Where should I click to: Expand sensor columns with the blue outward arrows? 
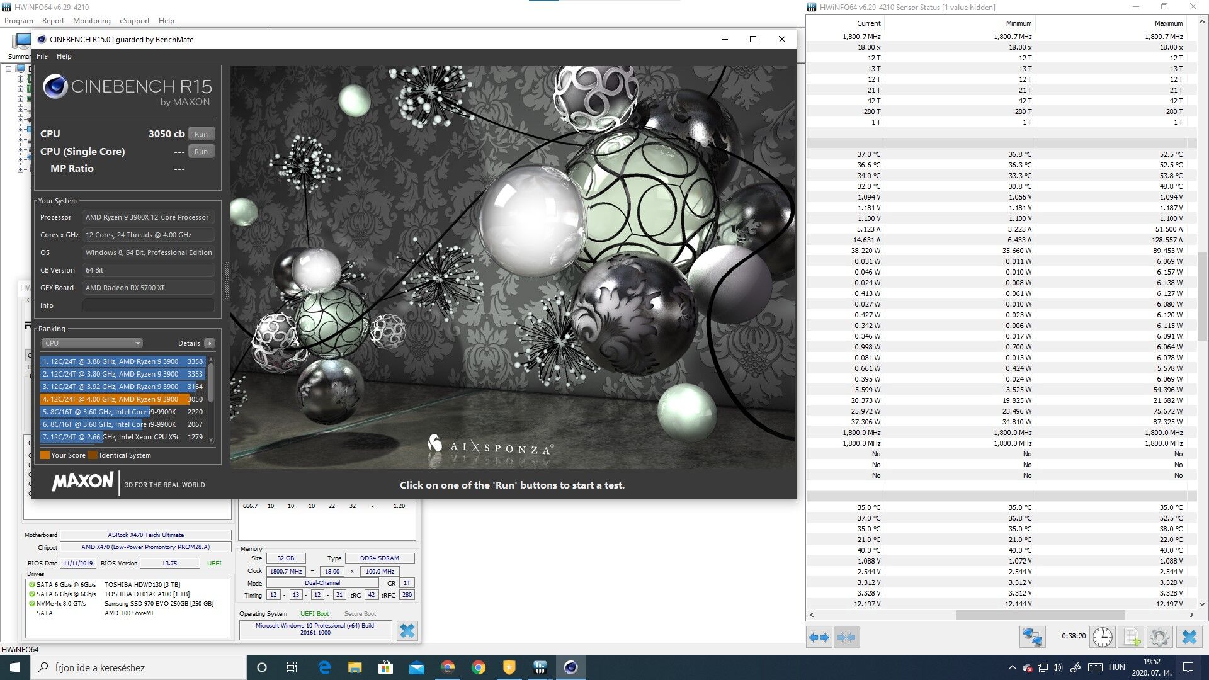tap(819, 637)
